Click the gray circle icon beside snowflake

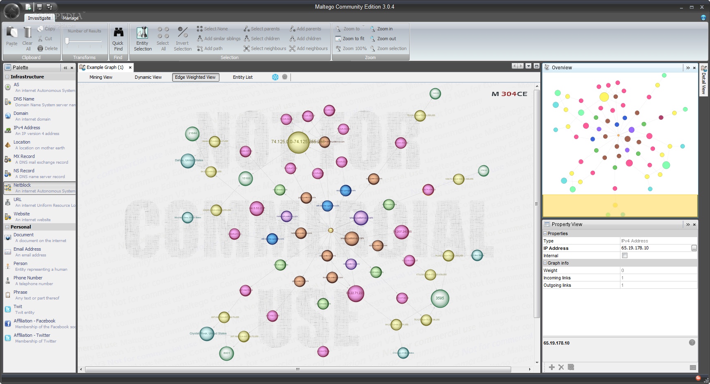click(285, 77)
